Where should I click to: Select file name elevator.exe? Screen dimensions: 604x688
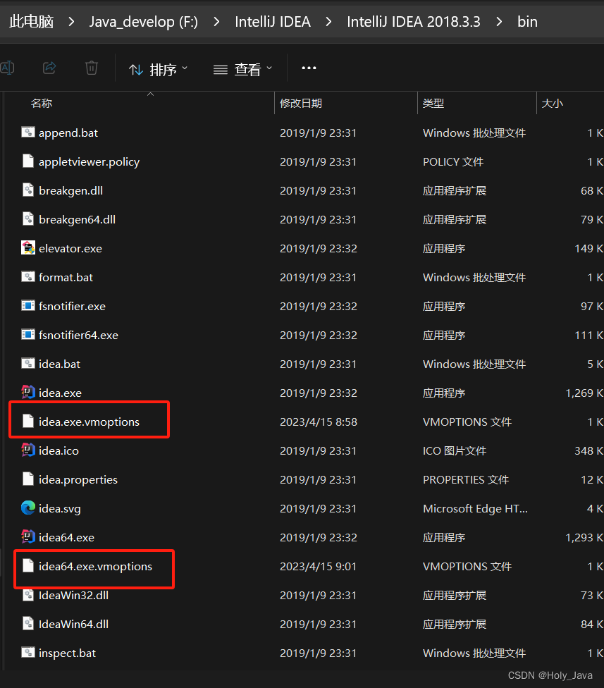[x=70, y=248]
